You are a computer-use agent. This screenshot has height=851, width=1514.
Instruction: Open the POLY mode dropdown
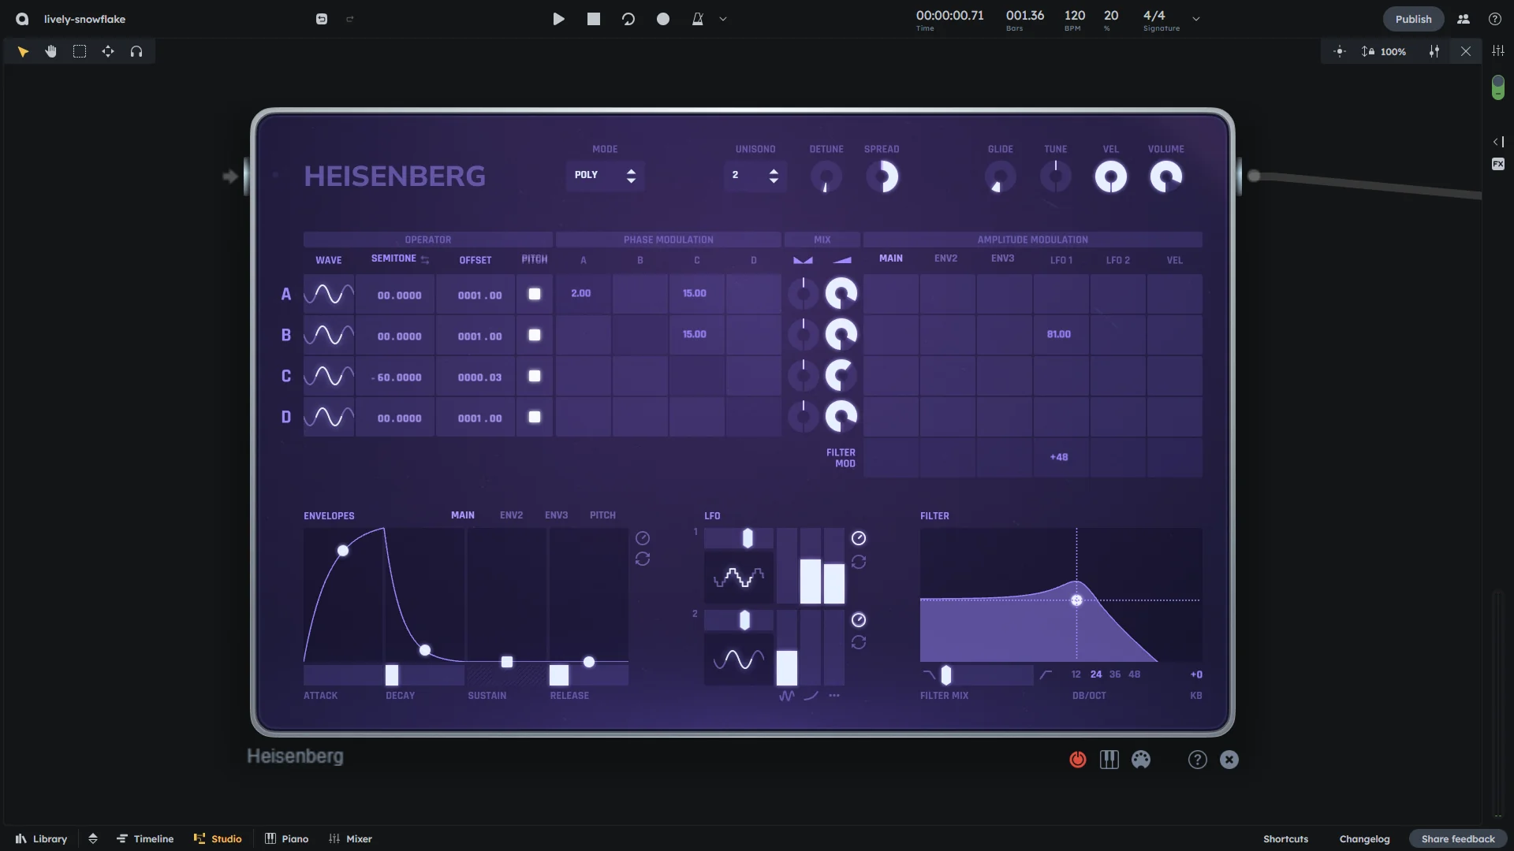[x=605, y=175]
